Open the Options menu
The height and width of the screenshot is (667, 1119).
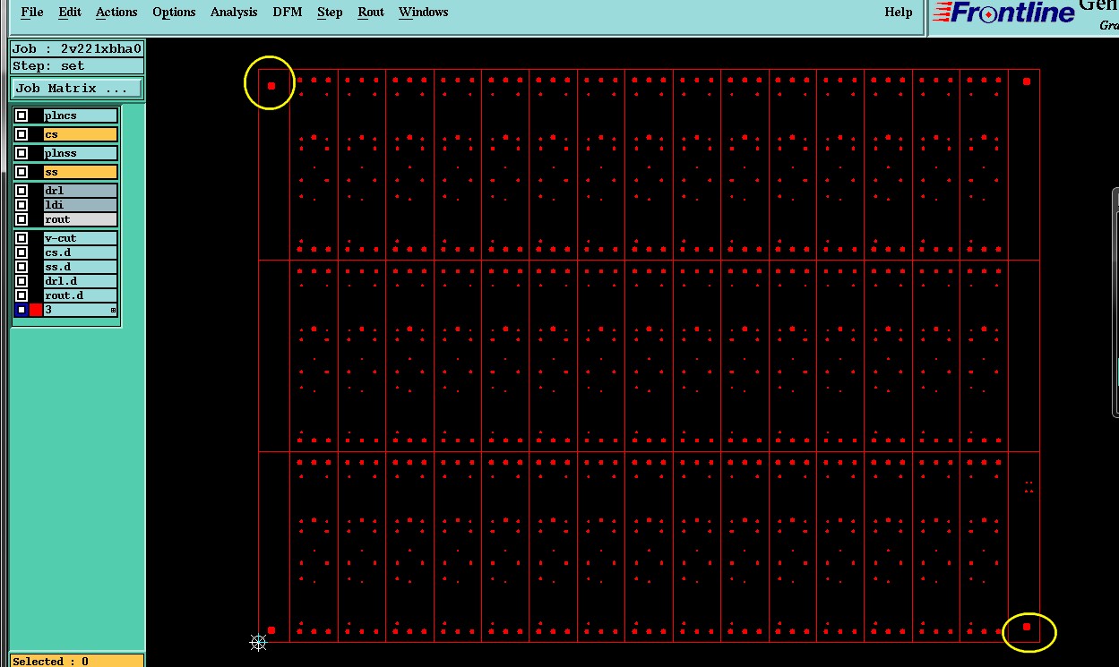tap(174, 12)
